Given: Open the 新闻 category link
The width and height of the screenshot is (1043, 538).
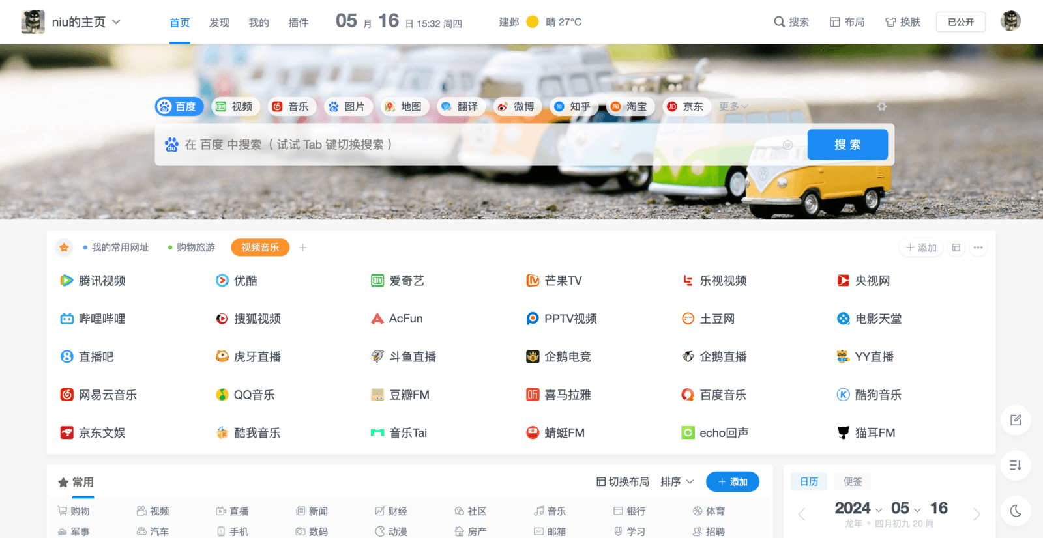Looking at the screenshot, I should [312, 511].
